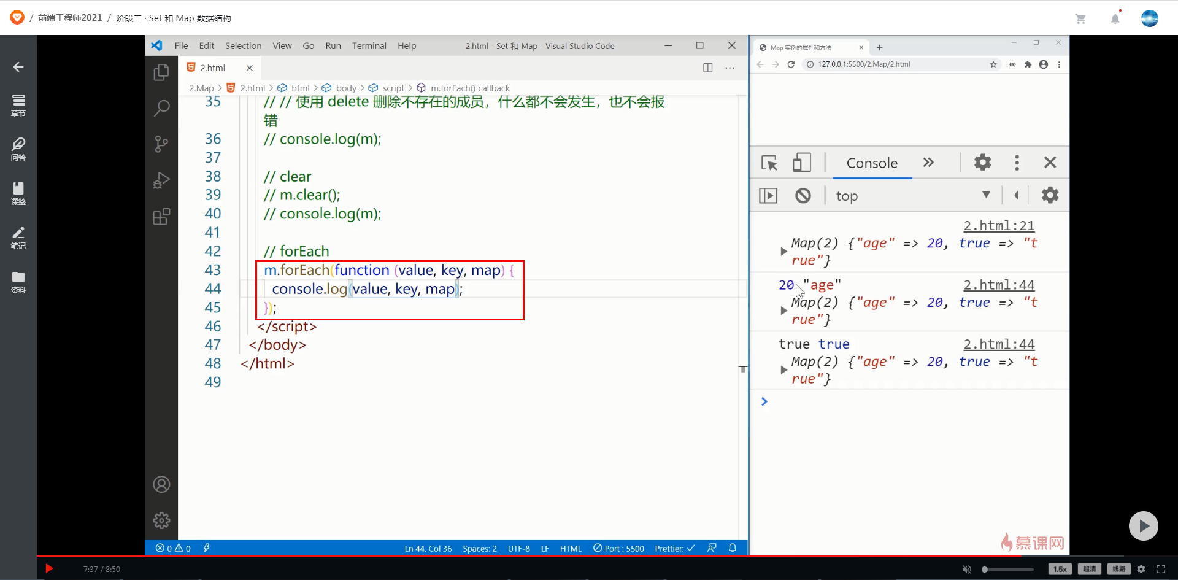Open VS Code Explorer view in activity bar
This screenshot has width=1178, height=580.
click(x=161, y=72)
